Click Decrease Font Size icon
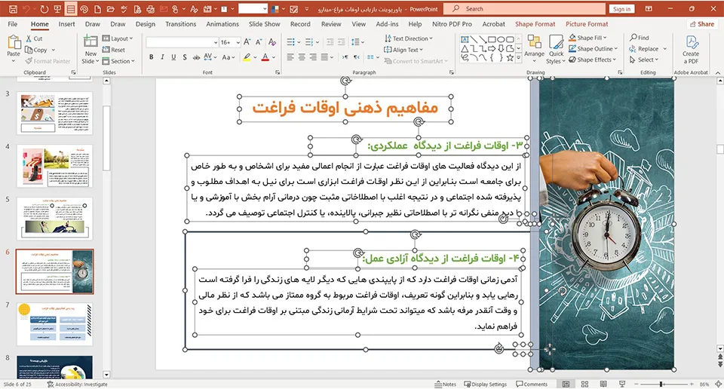Screen dimensions: 724x389 point(259,42)
